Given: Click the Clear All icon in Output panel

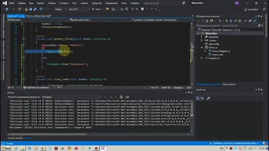Looking at the screenshot, I should pos(121,97).
